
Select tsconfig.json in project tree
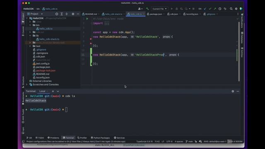coord(43,77)
